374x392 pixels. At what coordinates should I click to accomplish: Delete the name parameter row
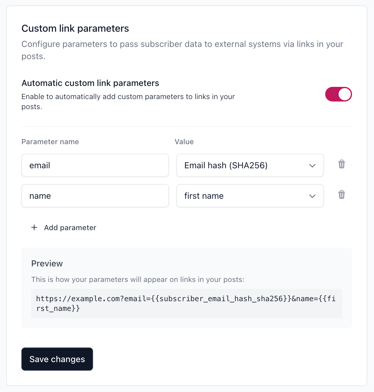tap(341, 195)
